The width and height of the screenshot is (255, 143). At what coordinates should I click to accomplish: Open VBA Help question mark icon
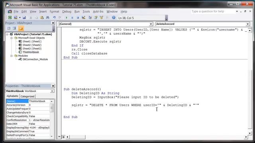(114, 17)
